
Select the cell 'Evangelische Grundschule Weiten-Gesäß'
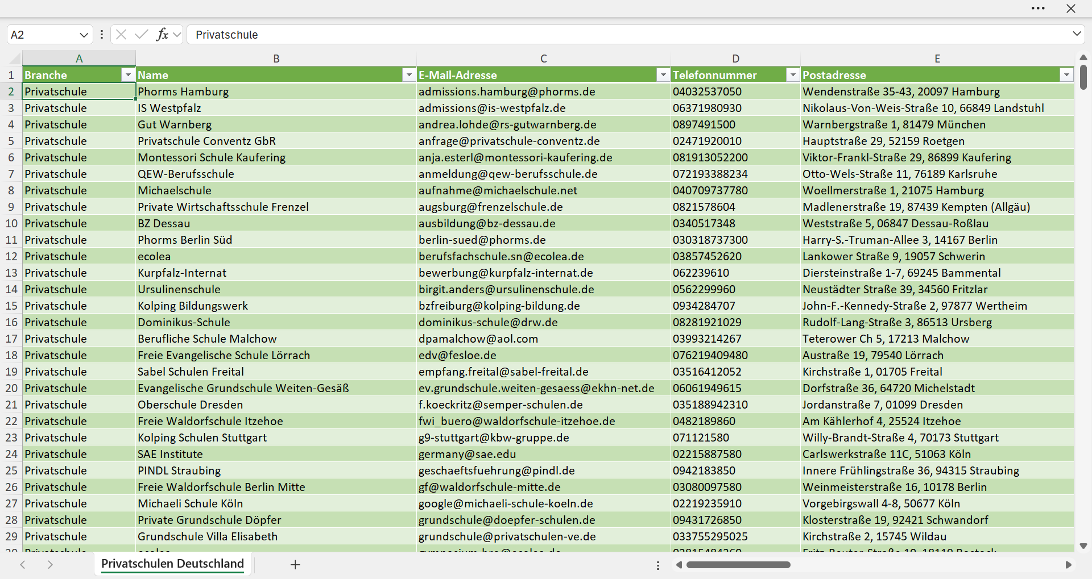coord(276,388)
